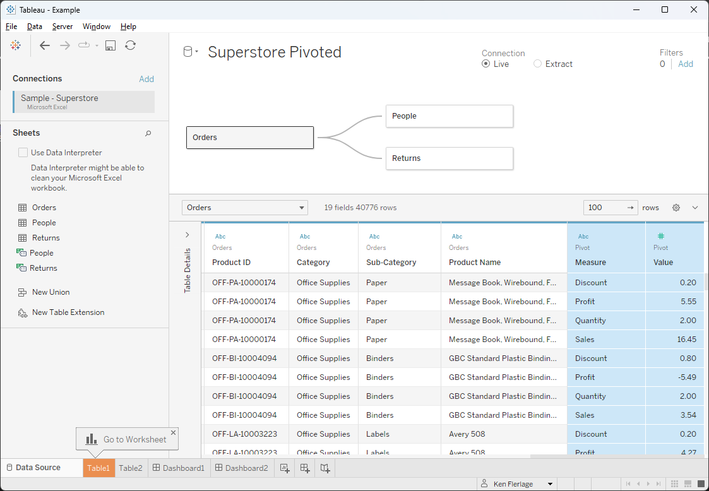
Task: Expand the Table Details panel arrow
Action: (188, 235)
